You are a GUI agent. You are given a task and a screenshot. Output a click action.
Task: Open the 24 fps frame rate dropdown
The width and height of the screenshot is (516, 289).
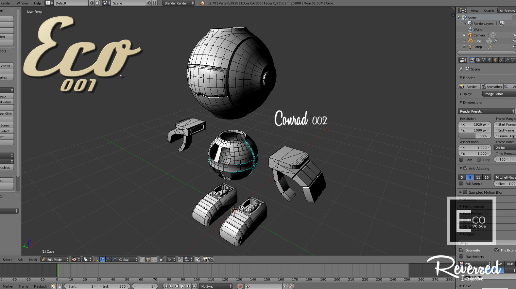tap(505, 148)
